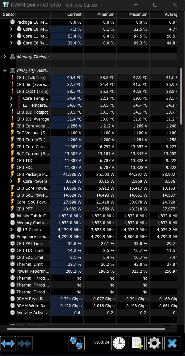Screen dimensions: 185x356
Task: Click the lightning icon of SoC Voltage
Action: [x=13, y=133]
